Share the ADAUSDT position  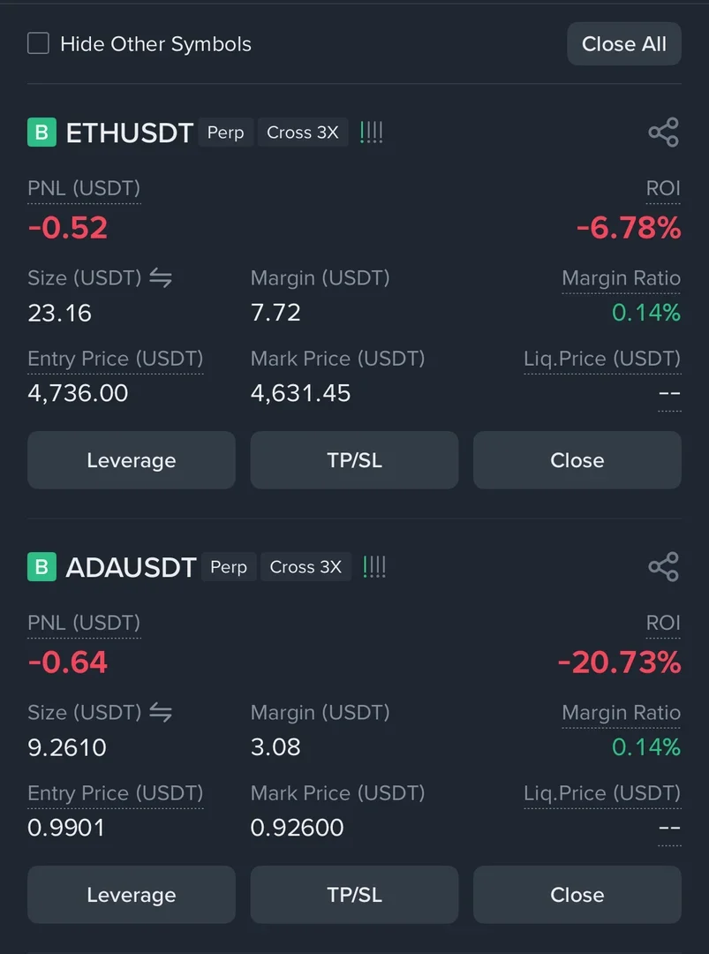tap(663, 567)
